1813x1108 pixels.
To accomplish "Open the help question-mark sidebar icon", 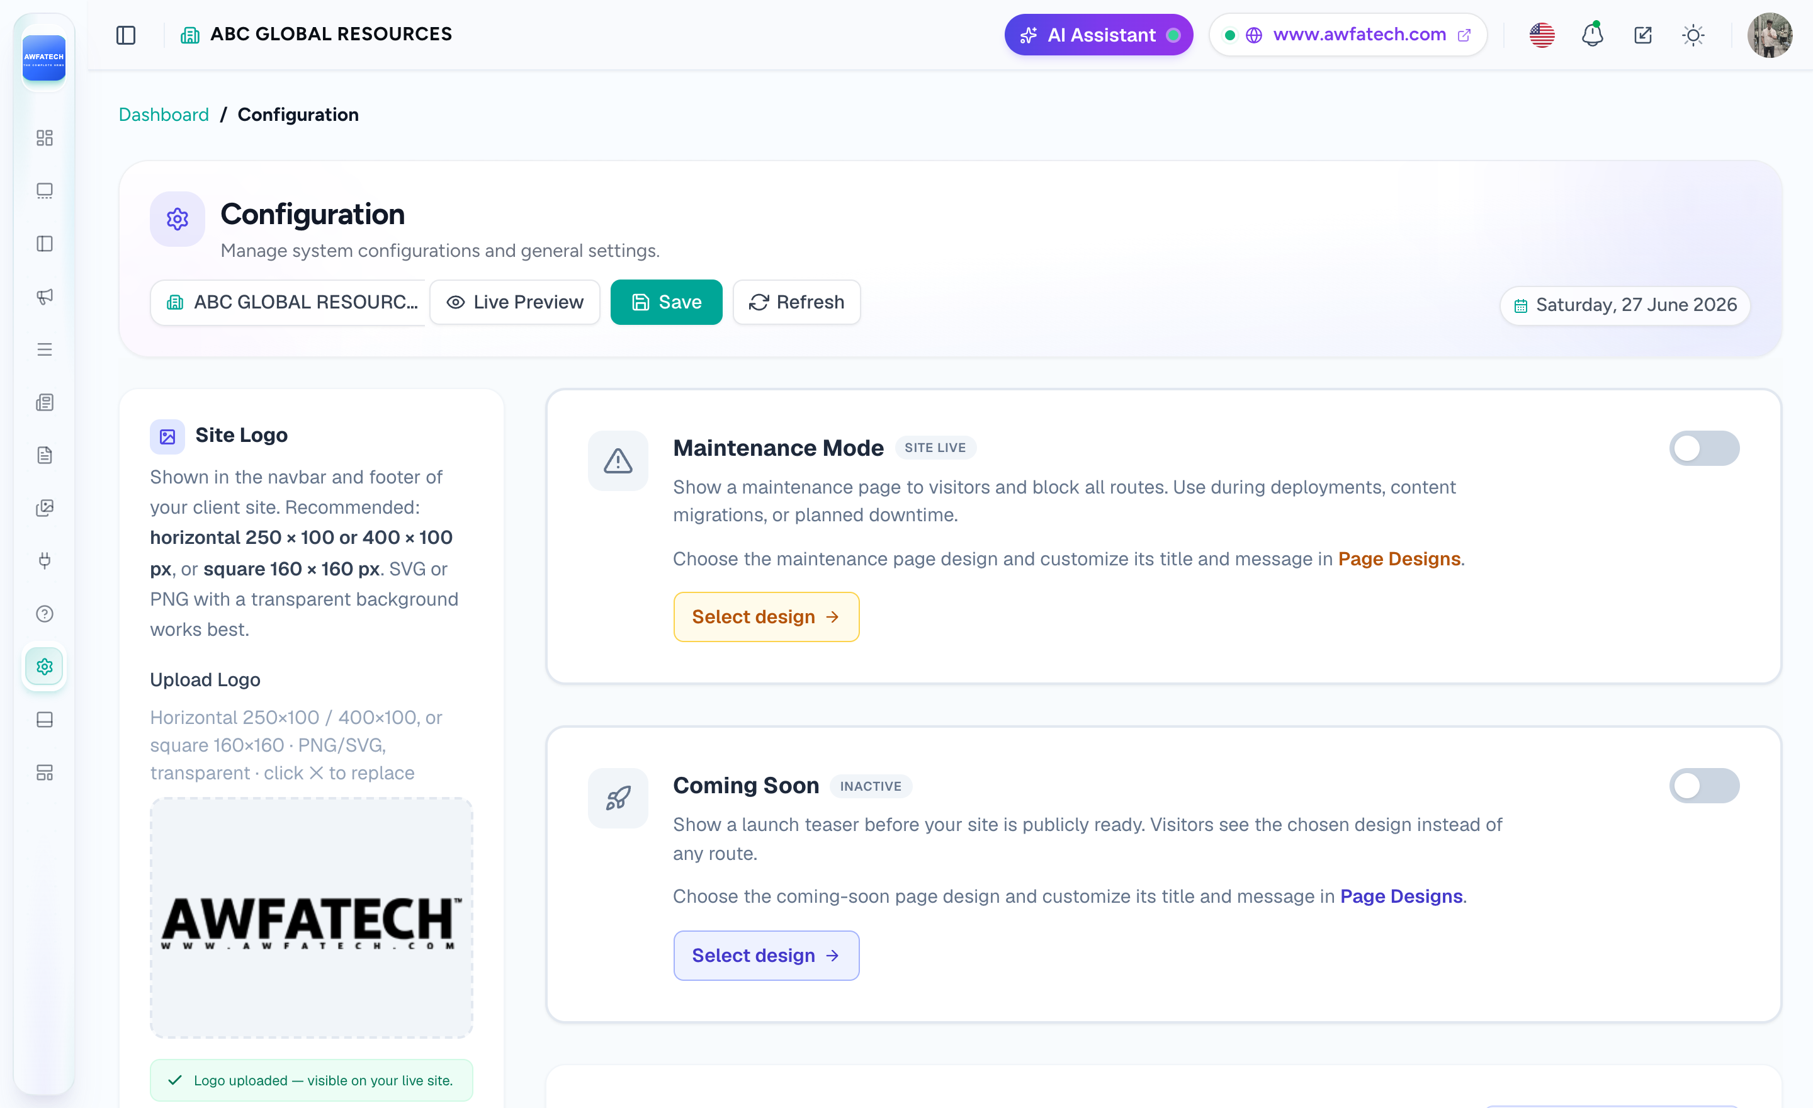I will click(45, 614).
